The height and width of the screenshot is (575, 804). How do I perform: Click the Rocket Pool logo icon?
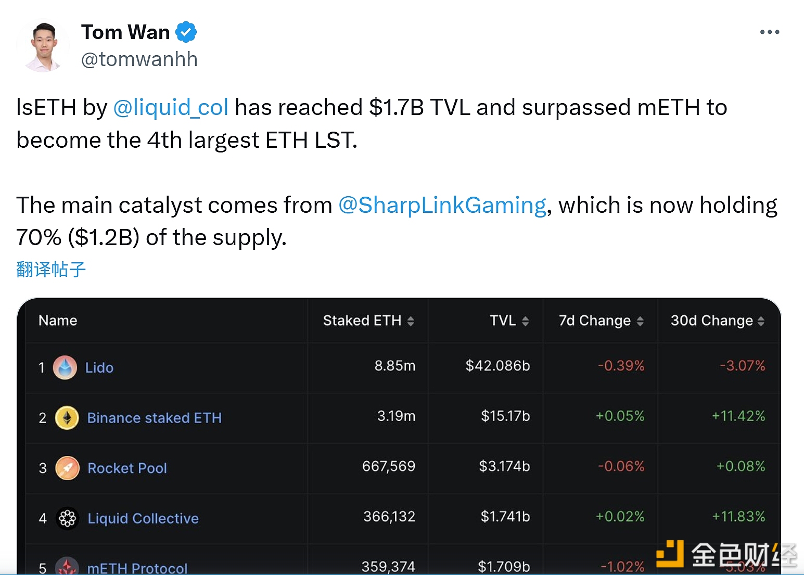coord(68,468)
